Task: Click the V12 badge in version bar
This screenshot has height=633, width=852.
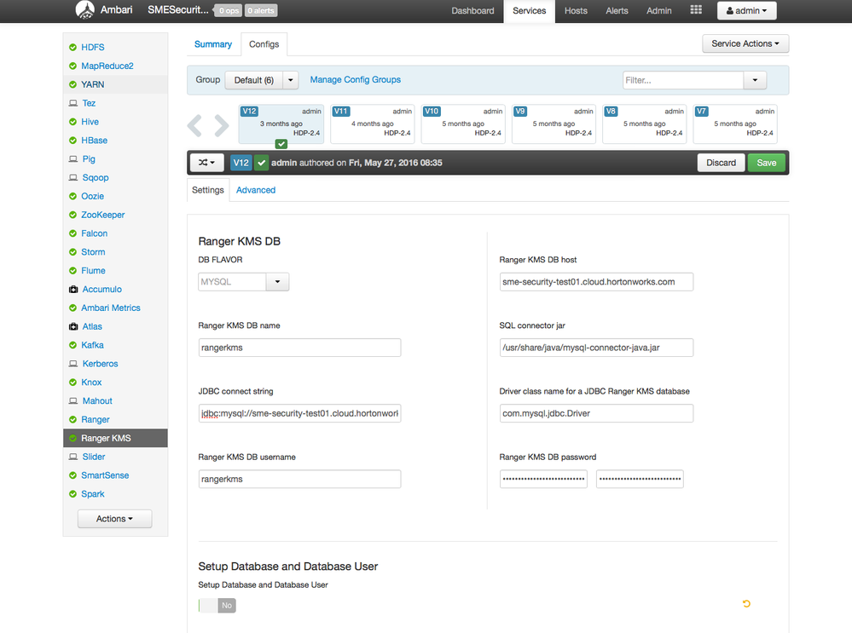Action: (x=241, y=163)
